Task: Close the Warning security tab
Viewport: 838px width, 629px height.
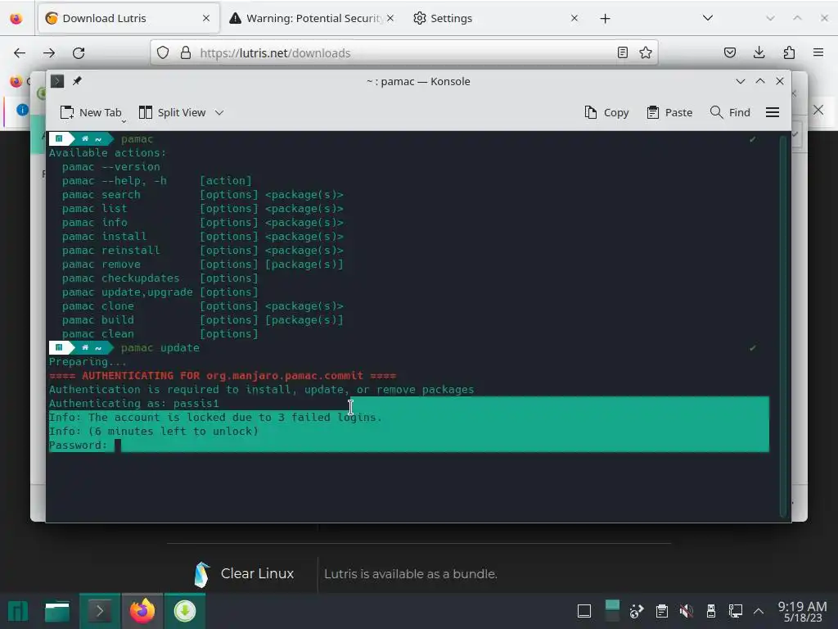Action: [x=390, y=18]
